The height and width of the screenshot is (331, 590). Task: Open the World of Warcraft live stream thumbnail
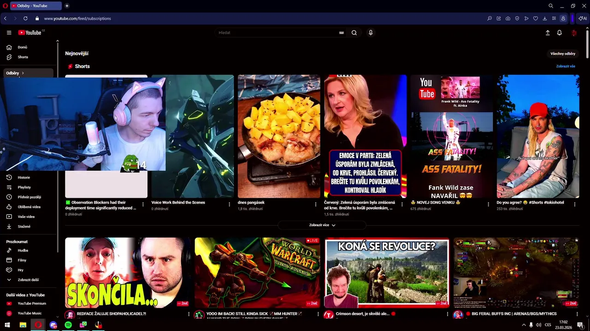257,273
